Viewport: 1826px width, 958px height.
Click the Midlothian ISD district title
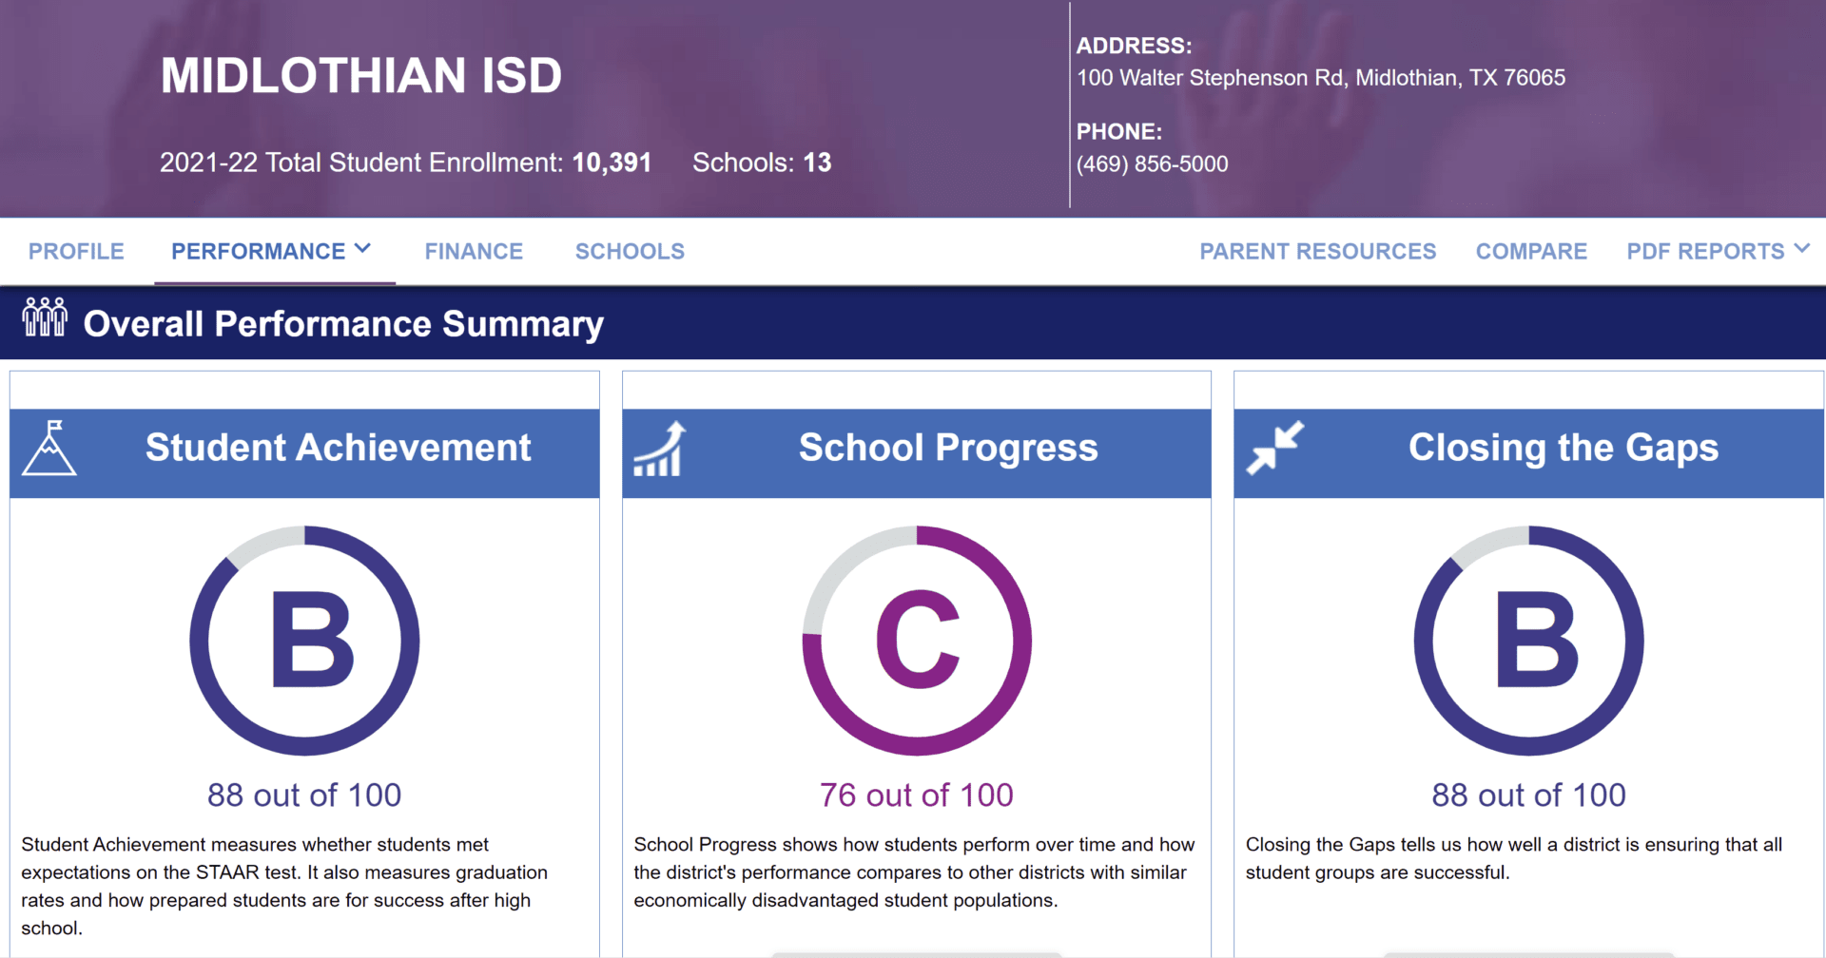(361, 76)
